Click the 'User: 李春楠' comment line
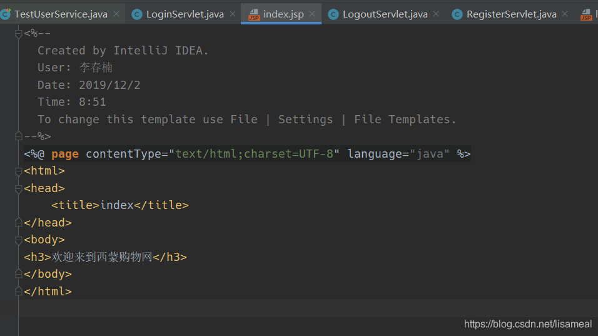598x336 pixels. pyautogui.click(x=75, y=68)
